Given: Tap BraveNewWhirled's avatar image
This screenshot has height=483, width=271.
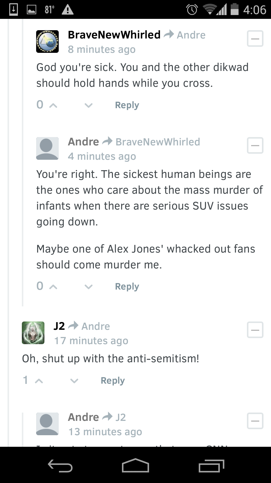Looking at the screenshot, I should pyautogui.click(x=47, y=41).
